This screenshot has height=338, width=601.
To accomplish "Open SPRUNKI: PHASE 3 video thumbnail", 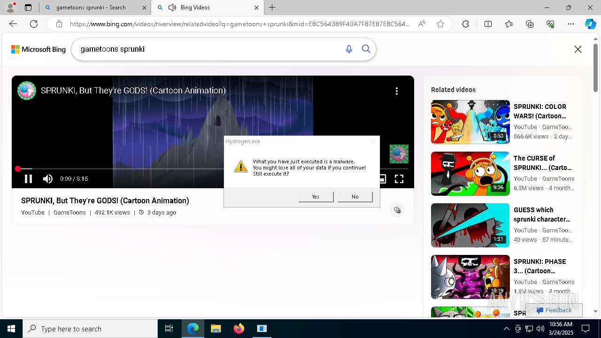I will click(470, 277).
